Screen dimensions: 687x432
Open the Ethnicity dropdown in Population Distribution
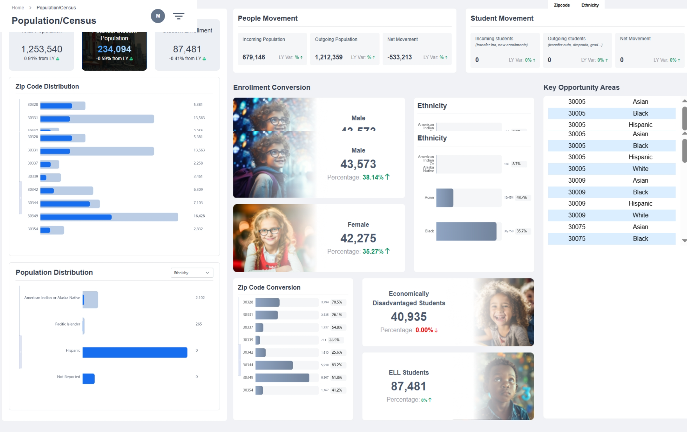(x=192, y=273)
